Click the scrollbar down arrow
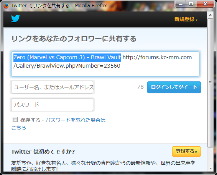Screen dimensions: 217x175 pyautogui.click(x=210, y=169)
